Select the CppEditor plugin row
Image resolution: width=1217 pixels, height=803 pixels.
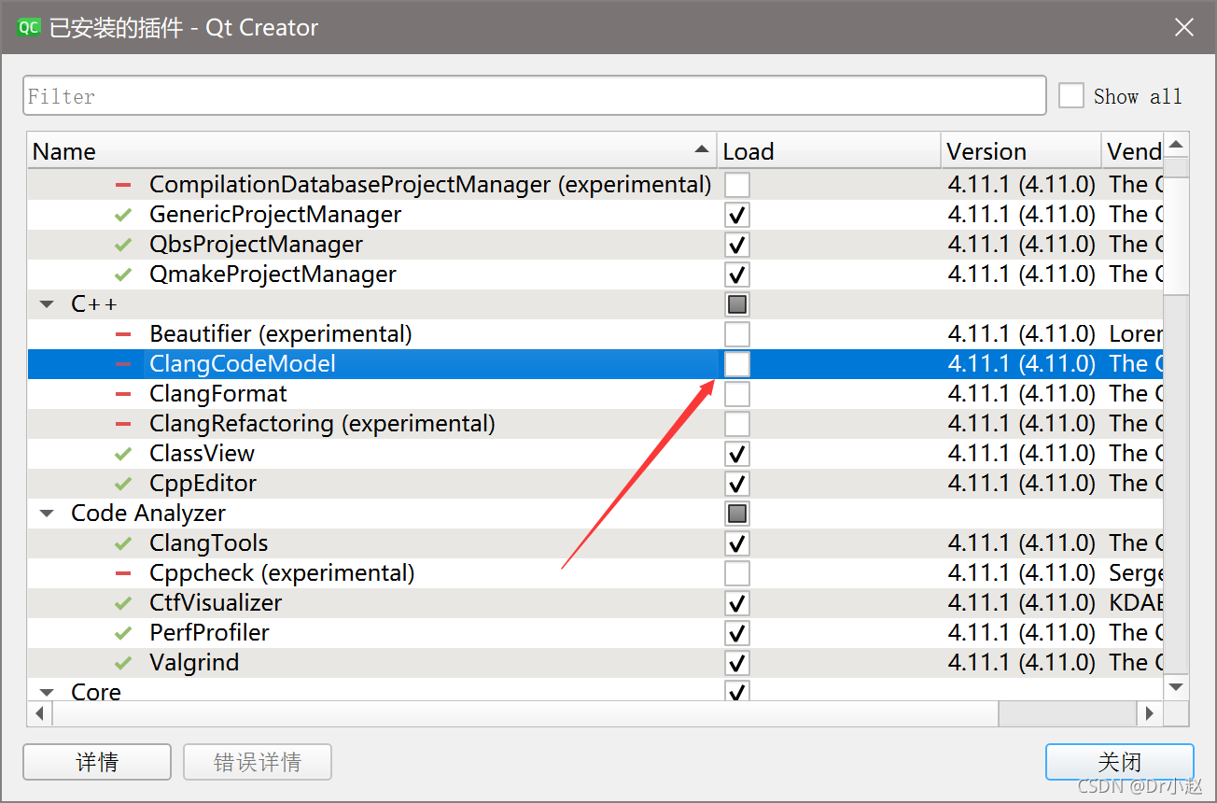click(x=595, y=484)
